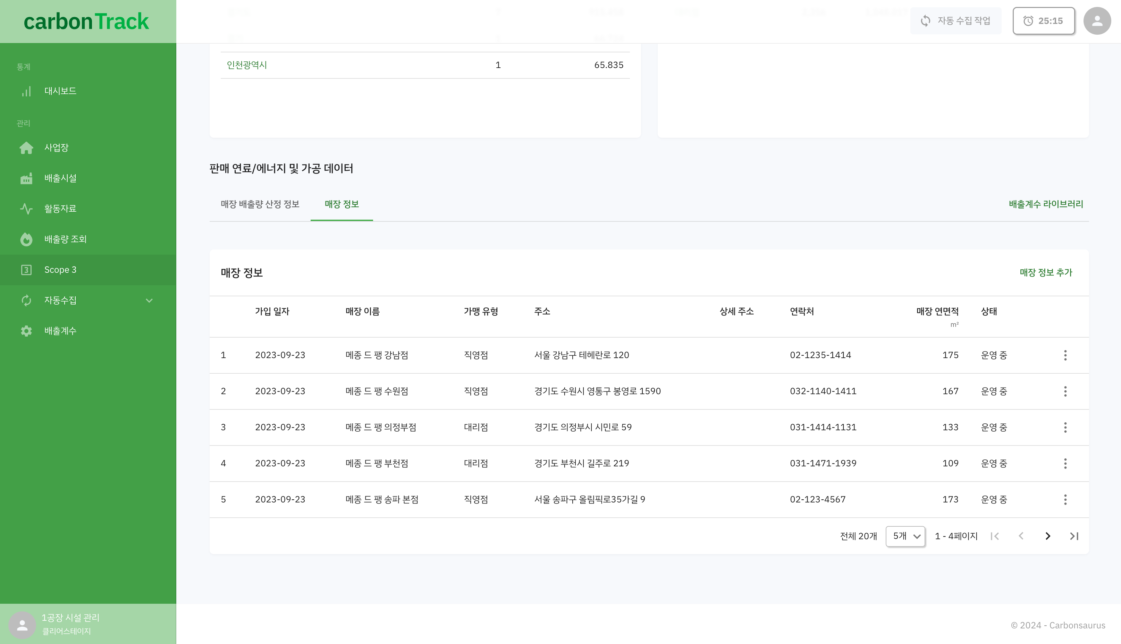Click 매장 정보 추가 button
This screenshot has width=1121, height=644.
1046,272
